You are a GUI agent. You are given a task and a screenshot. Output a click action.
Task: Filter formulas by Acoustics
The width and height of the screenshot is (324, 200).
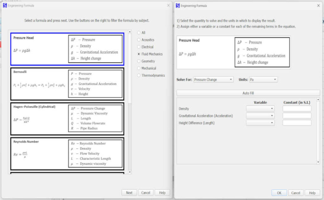(x=139, y=40)
